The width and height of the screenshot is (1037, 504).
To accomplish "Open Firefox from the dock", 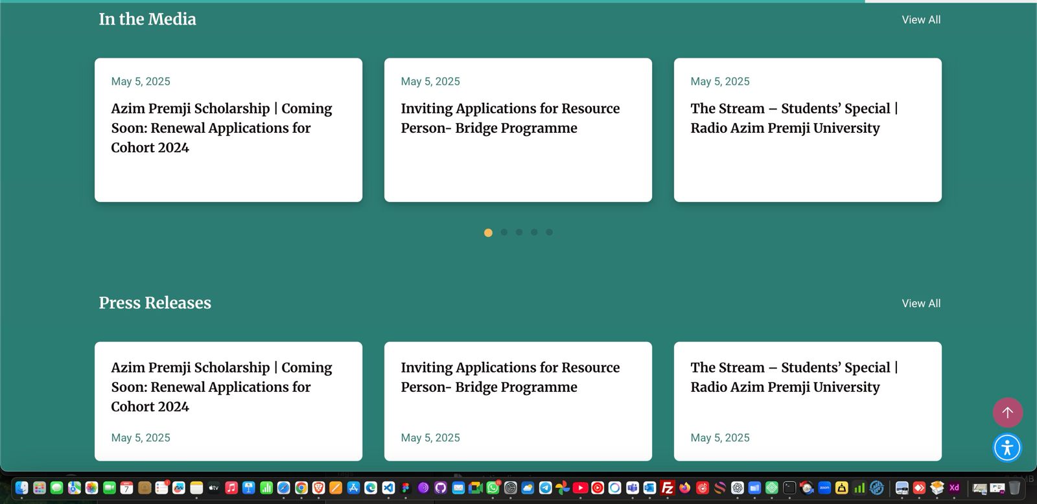I will pyautogui.click(x=685, y=488).
